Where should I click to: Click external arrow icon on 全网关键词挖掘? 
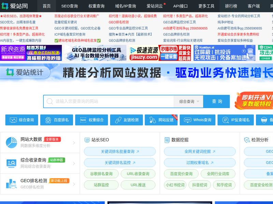[x=214, y=152]
